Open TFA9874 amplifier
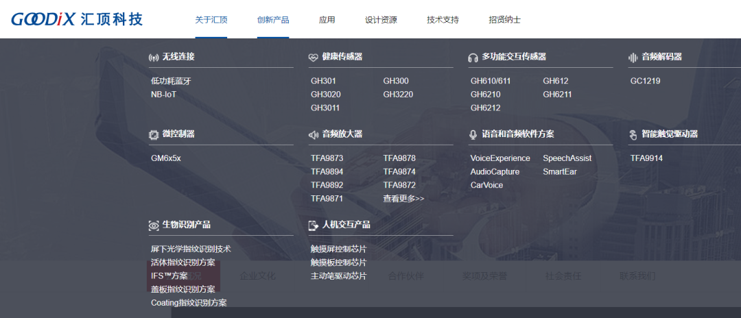 (399, 172)
